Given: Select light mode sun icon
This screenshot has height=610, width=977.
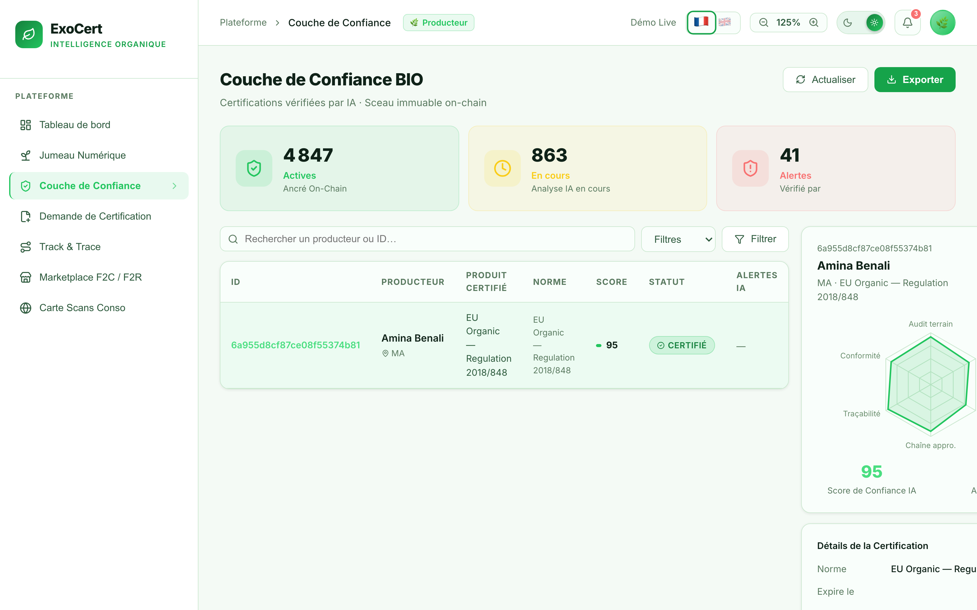Looking at the screenshot, I should pos(874,23).
